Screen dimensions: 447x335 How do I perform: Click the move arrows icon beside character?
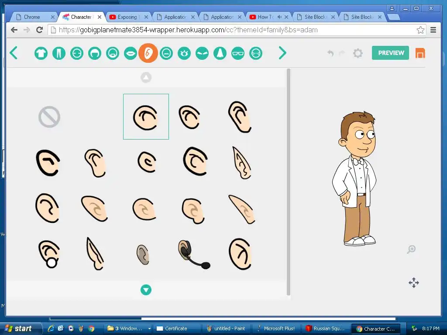[x=414, y=283]
